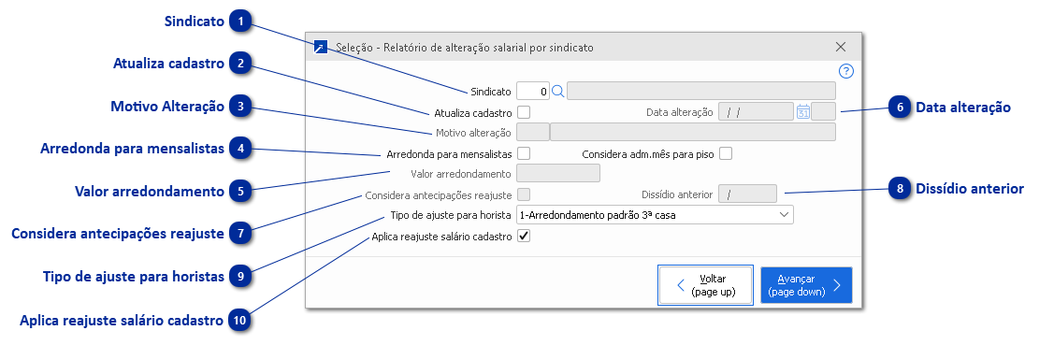Viewport: 1039px width, 345px height.
Task: Expand Tipo de ajuste para horista dropdown
Action: tap(785, 214)
